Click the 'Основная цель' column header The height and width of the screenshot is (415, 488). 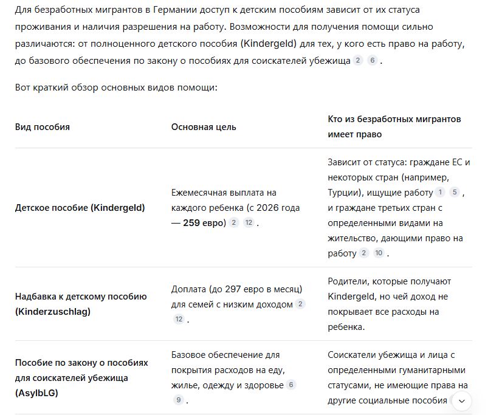(204, 127)
